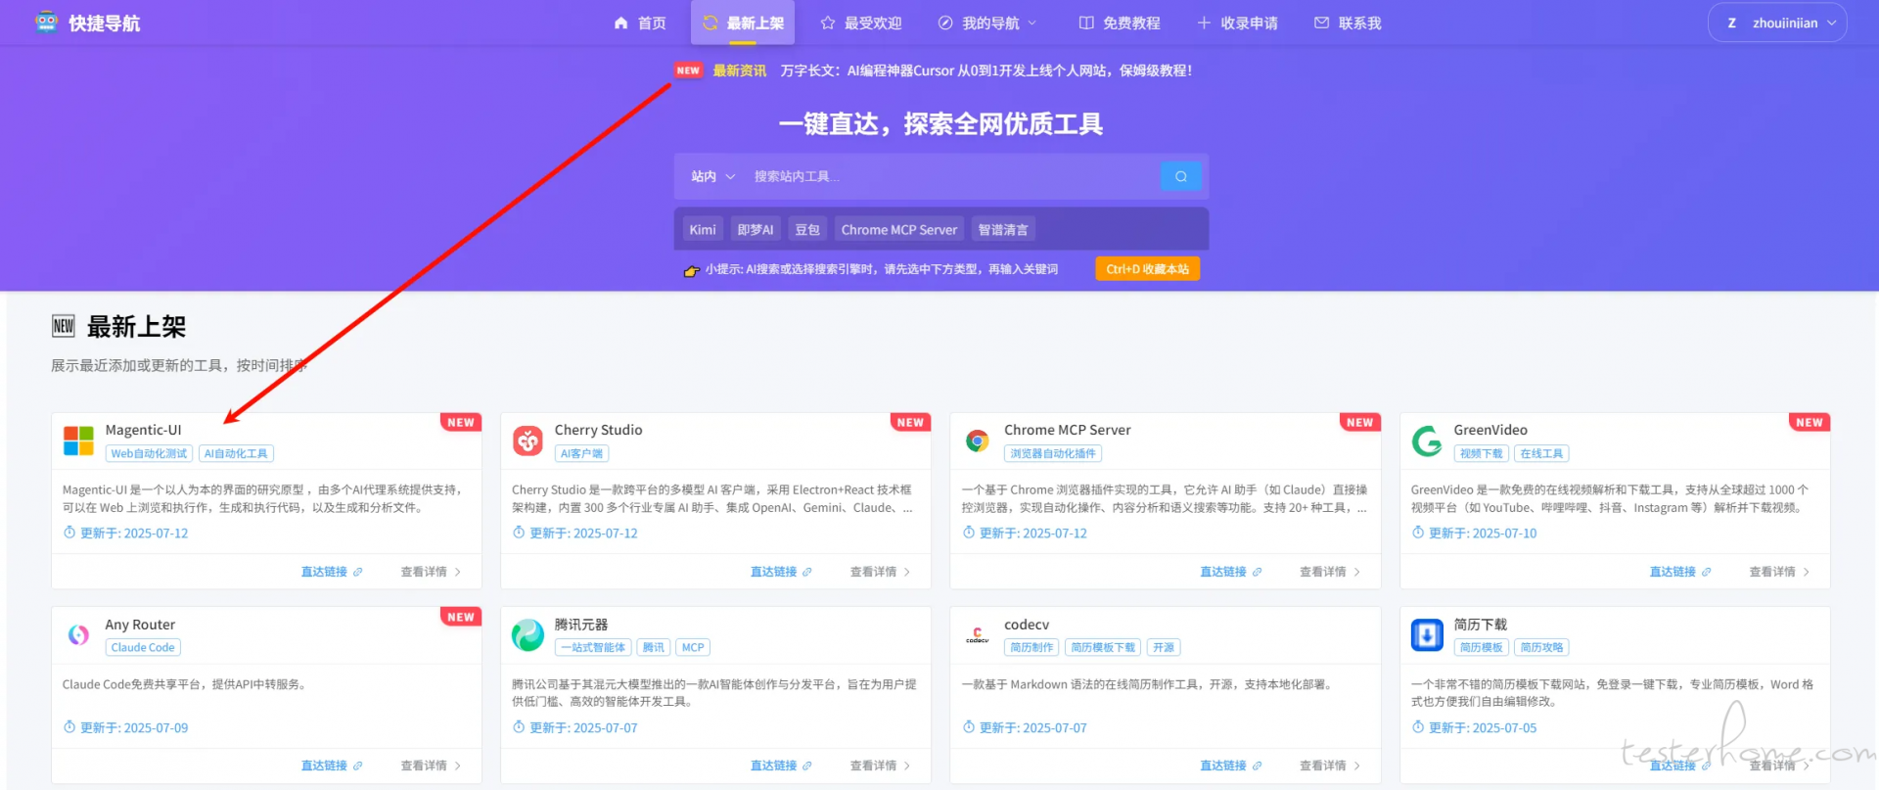Screen dimensions: 1879x790
Task: Click the 在线工具 tag on GreenVideo
Action: [1541, 453]
